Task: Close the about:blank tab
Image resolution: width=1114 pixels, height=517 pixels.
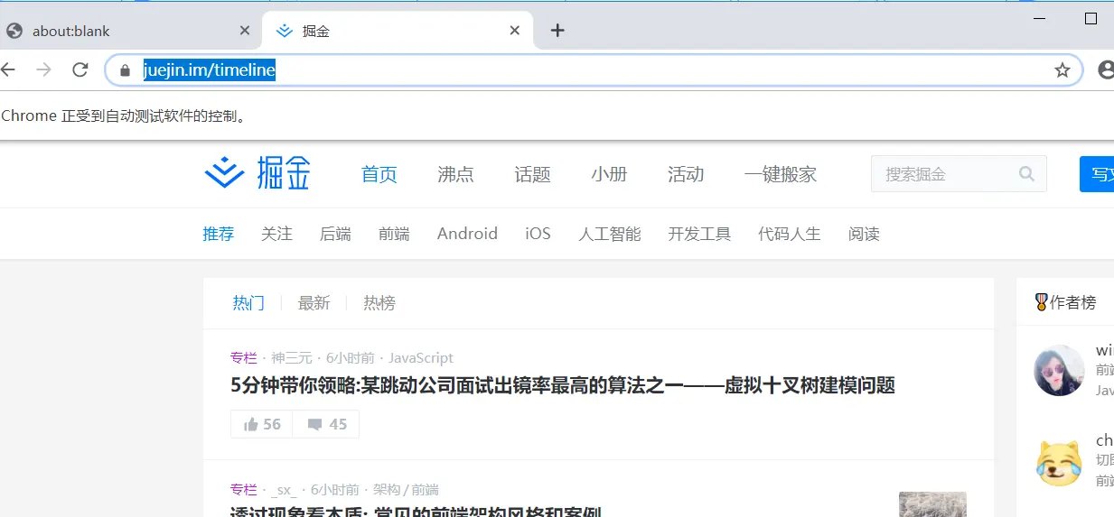Action: coord(244,30)
